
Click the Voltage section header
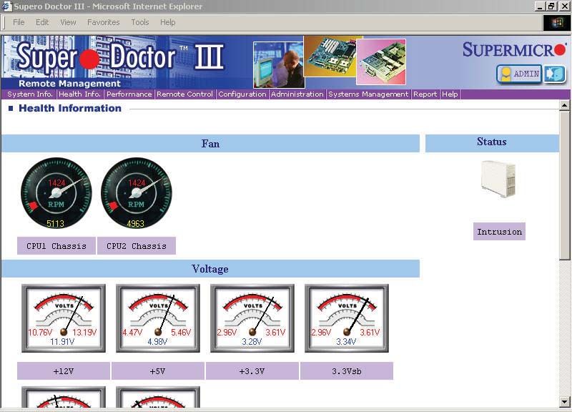pos(210,269)
